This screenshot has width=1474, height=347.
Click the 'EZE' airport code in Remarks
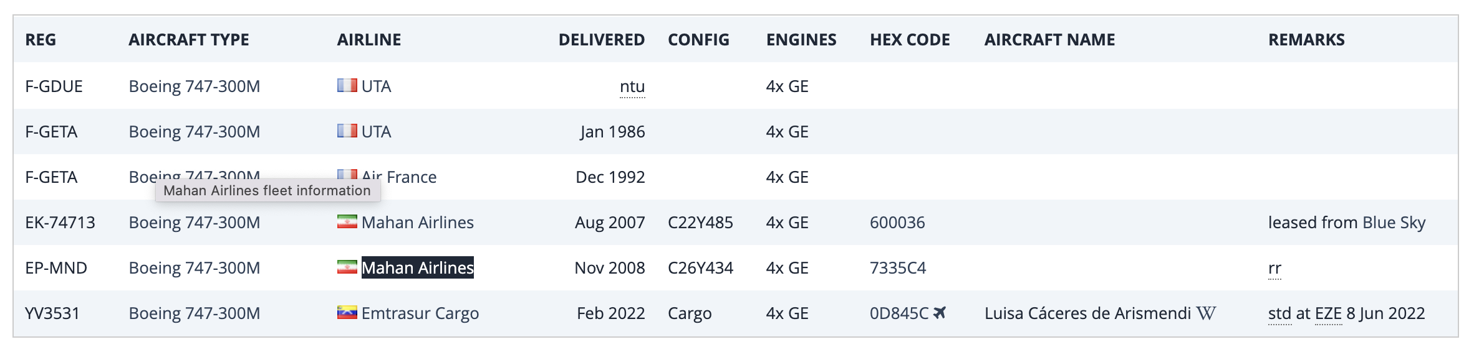(1328, 313)
